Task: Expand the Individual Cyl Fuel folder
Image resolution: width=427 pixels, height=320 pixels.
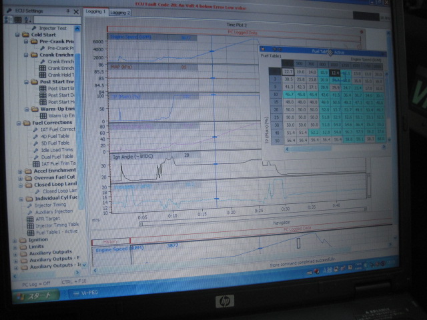Action: (21, 199)
